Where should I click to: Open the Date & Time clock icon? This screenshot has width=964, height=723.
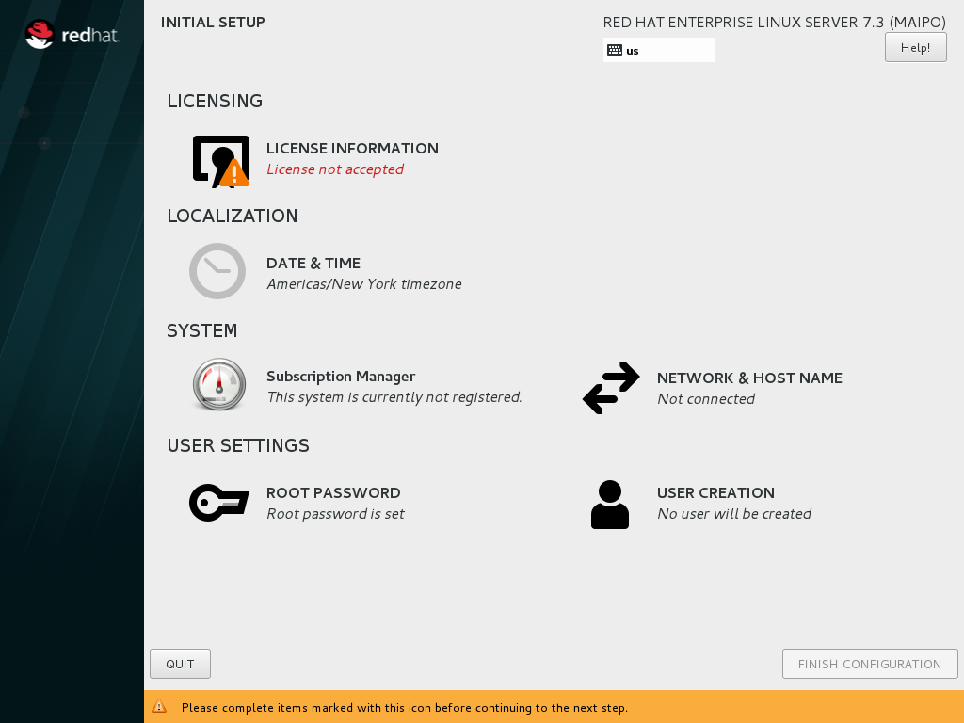coord(217,272)
